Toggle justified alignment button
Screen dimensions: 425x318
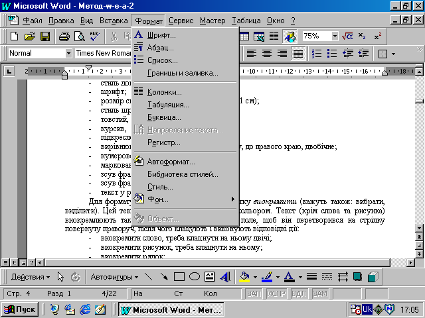(298, 53)
